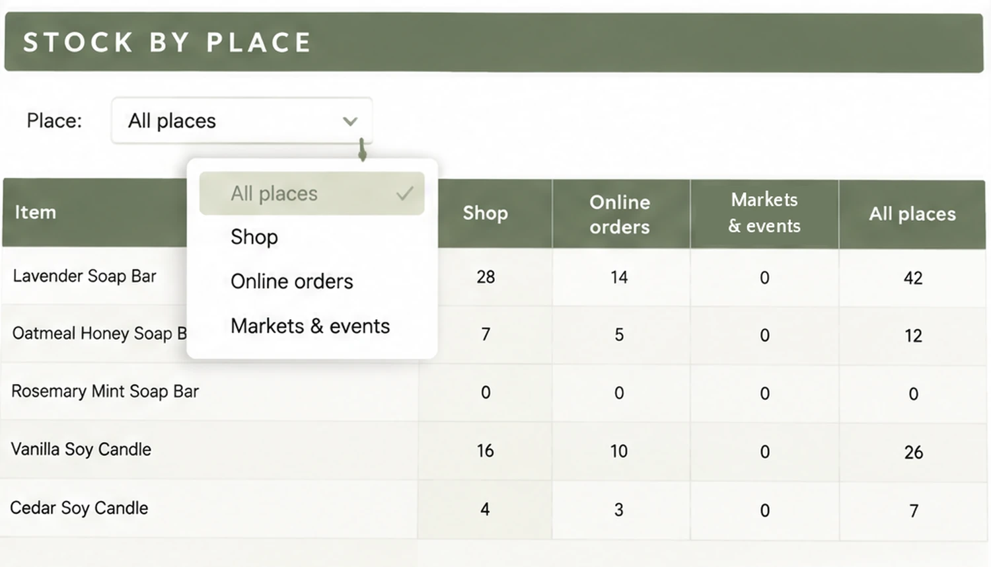Image resolution: width=991 pixels, height=567 pixels.
Task: Click the Place: field label
Action: [x=54, y=121]
